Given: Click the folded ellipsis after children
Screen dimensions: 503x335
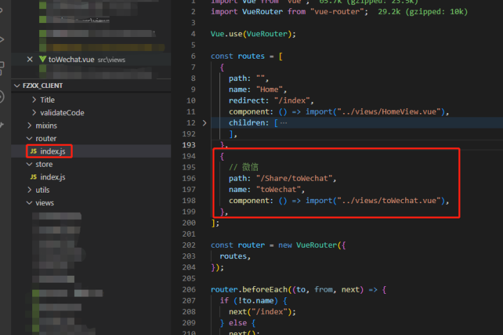Looking at the screenshot, I should coord(282,123).
